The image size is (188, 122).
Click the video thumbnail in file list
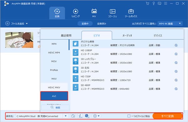pos(19,40)
